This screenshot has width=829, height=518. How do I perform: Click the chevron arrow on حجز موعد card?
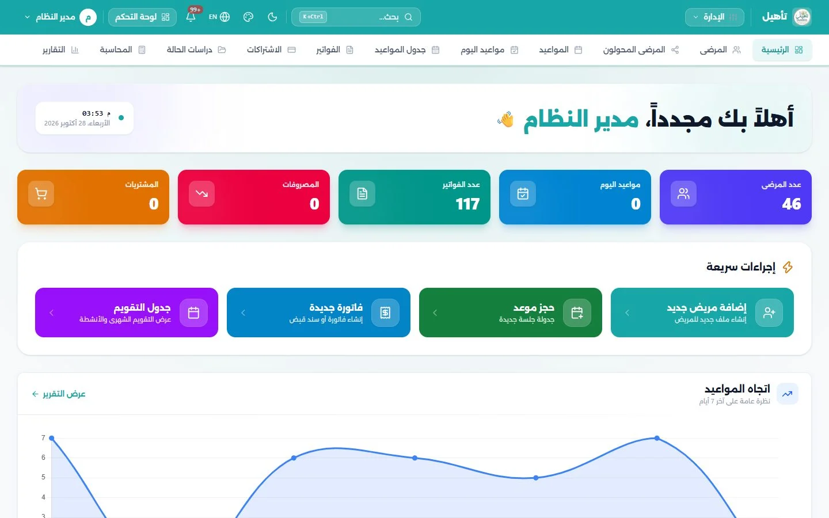coord(435,313)
